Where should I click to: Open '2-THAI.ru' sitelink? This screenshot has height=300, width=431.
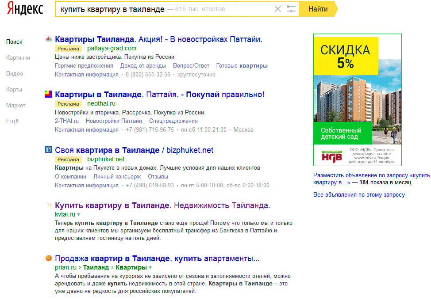[67, 121]
